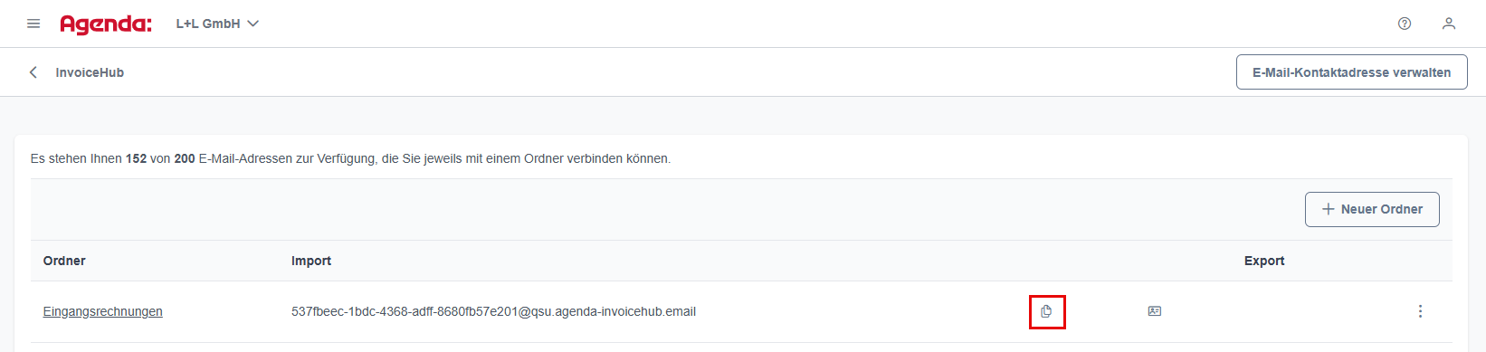1486x352 pixels.
Task: Go back using the arrow beside InvoiceHub
Action: (33, 72)
